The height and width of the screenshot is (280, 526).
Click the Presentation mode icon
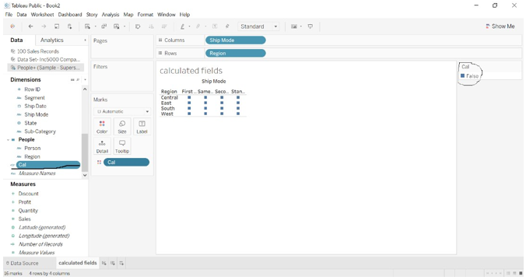click(310, 26)
